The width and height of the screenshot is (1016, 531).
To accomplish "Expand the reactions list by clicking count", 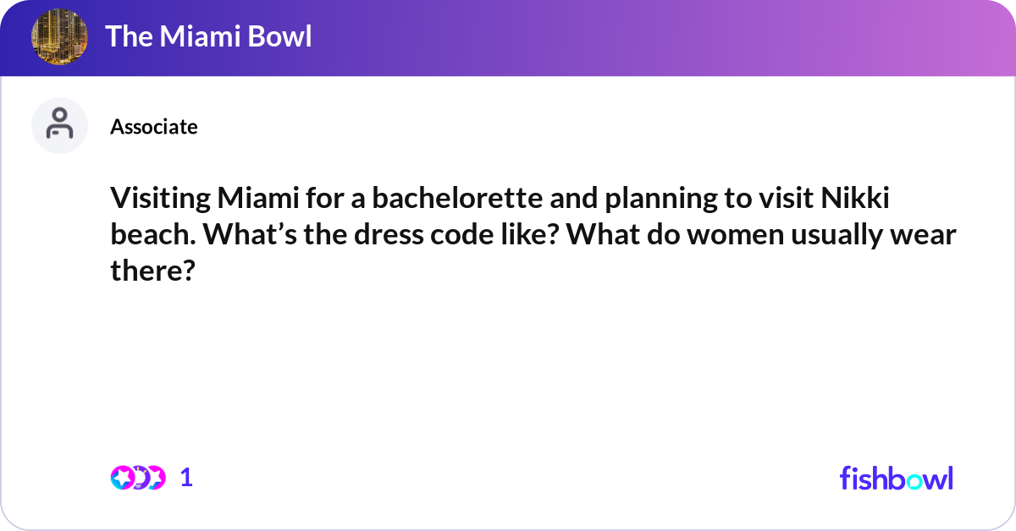I will (185, 478).
